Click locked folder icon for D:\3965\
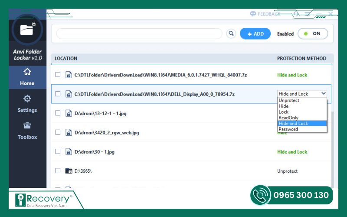Viewport: 347px width, 217px height. click(69, 171)
